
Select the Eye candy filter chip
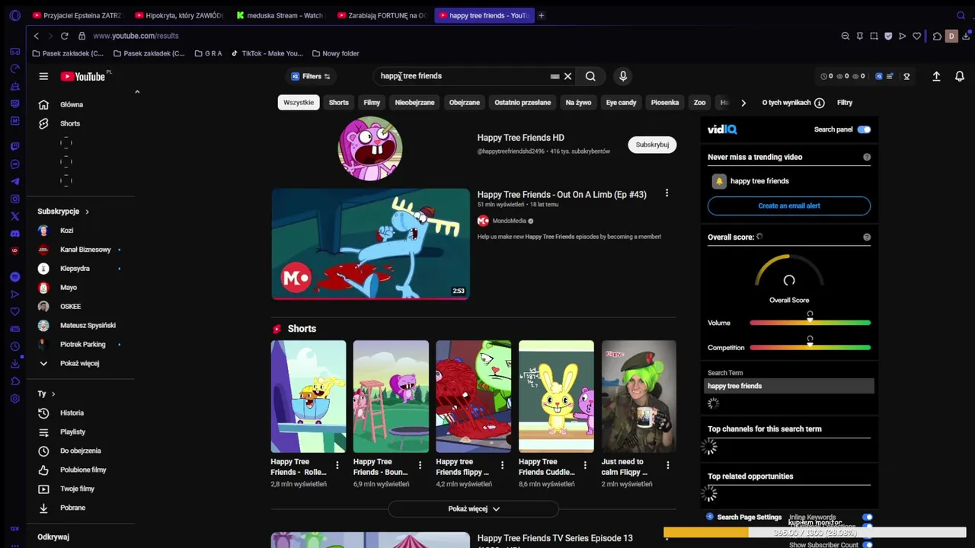[621, 102]
